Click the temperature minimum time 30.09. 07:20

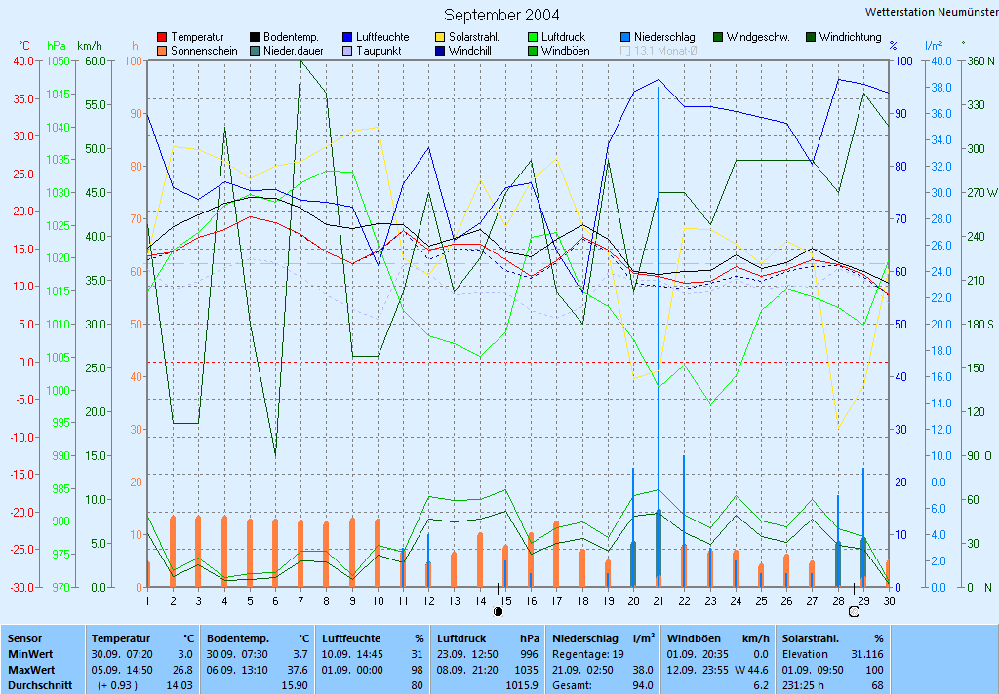[x=122, y=655]
